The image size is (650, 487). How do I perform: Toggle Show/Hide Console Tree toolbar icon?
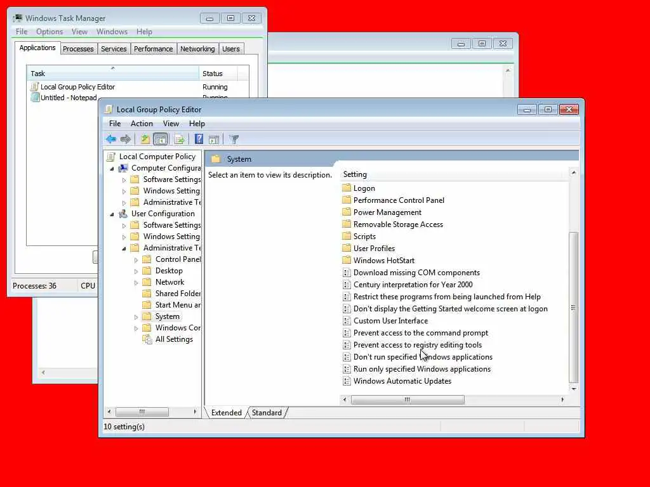point(161,139)
